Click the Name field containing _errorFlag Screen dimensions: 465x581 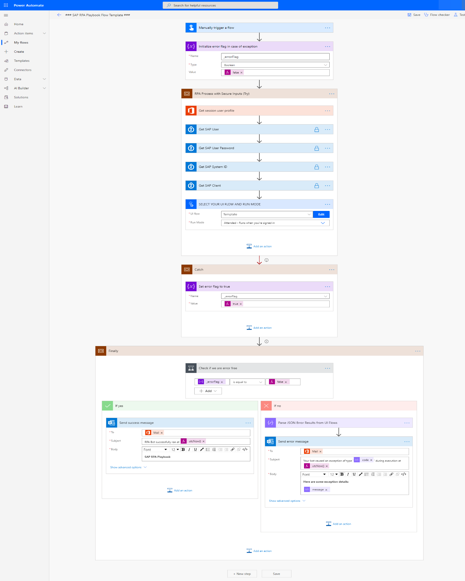[275, 57]
